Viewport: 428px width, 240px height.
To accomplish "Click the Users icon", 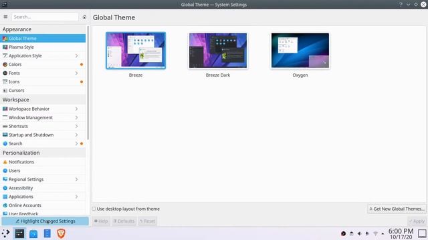I will [x=5, y=171].
